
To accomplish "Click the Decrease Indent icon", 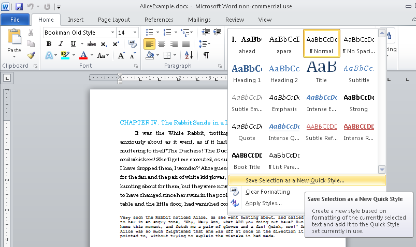I will pyautogui.click(x=206, y=33).
